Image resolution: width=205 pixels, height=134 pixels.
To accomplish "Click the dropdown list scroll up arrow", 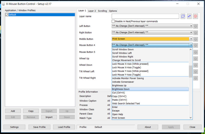I will (191, 49).
